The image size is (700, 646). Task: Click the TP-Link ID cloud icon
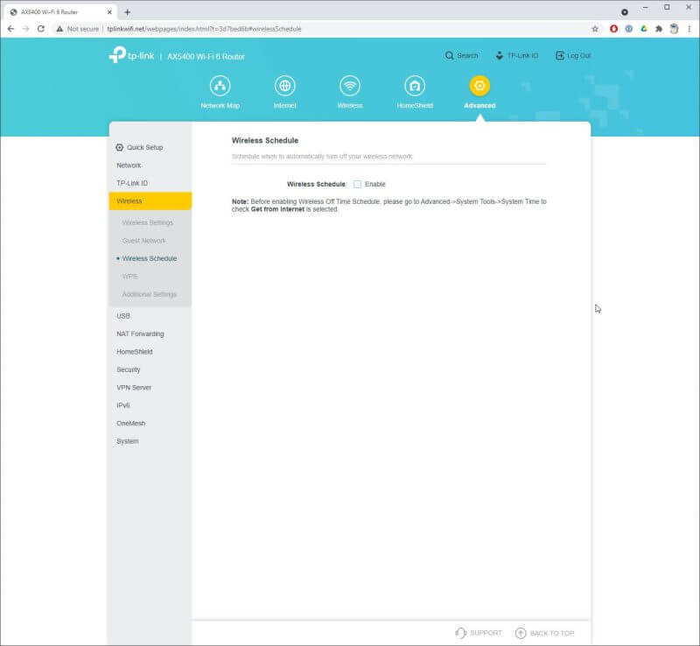499,55
